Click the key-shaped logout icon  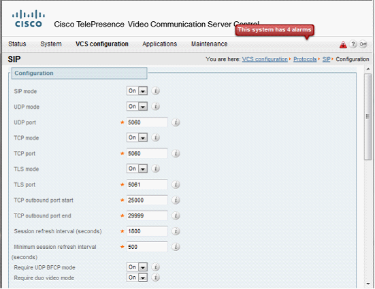363,44
